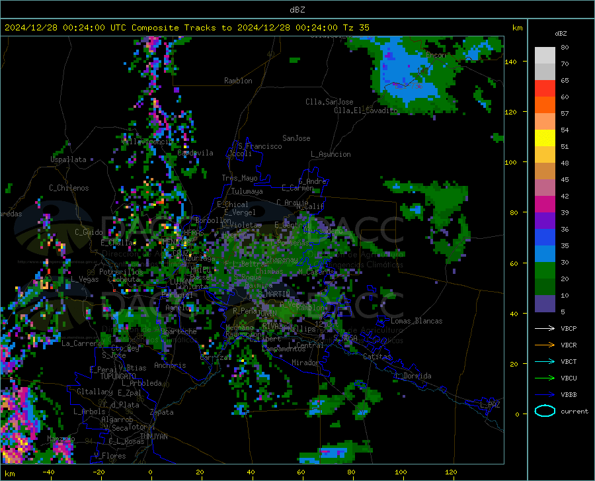Select the red 60 dBZ color swatch
Image resolution: width=595 pixels, height=481 pixels.
(x=545, y=89)
